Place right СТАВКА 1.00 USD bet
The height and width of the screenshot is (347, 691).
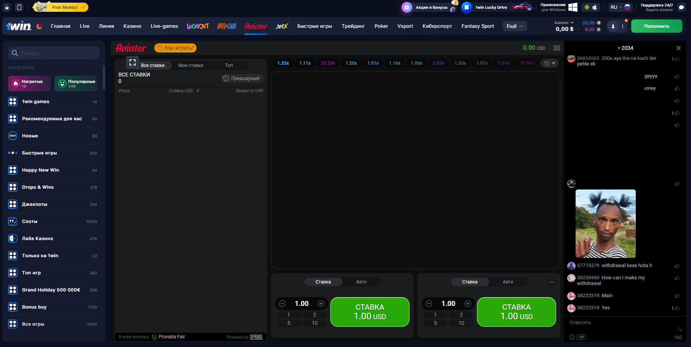pyautogui.click(x=517, y=312)
